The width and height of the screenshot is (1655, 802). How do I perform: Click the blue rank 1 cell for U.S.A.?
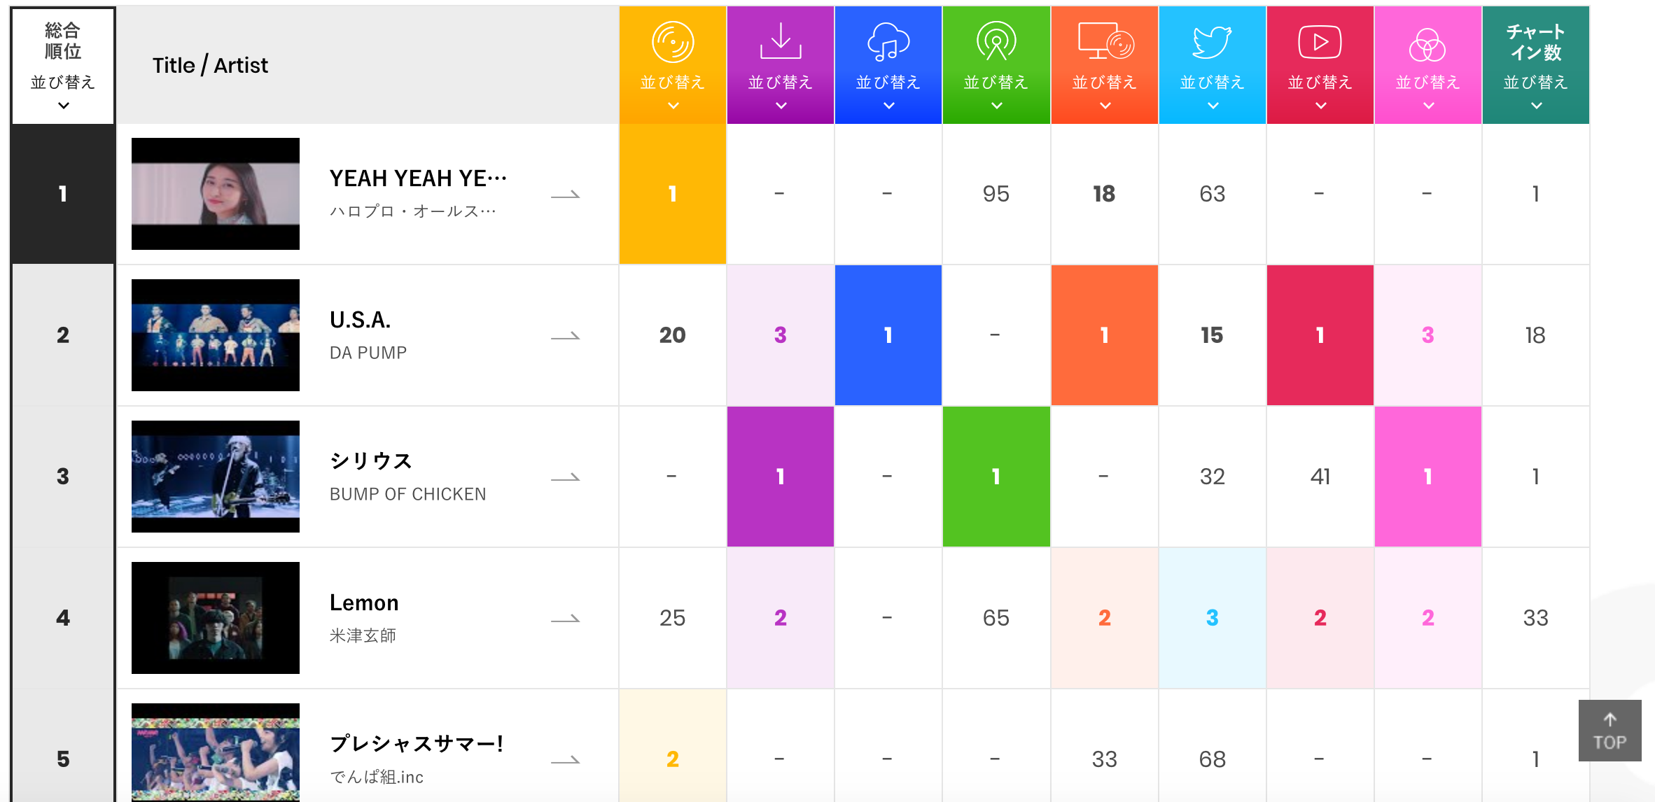click(888, 335)
